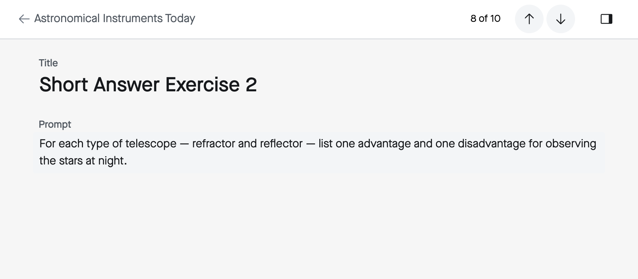Screen dimensions: 638x279
Task: Click the Short Answer Exercise 2 title
Action: [148, 85]
